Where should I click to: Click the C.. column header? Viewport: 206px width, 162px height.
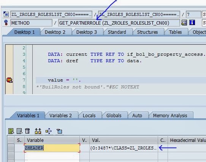point(163,140)
